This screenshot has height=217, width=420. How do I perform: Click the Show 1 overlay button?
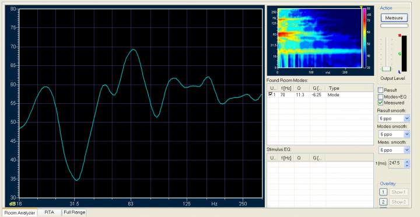coord(399,192)
